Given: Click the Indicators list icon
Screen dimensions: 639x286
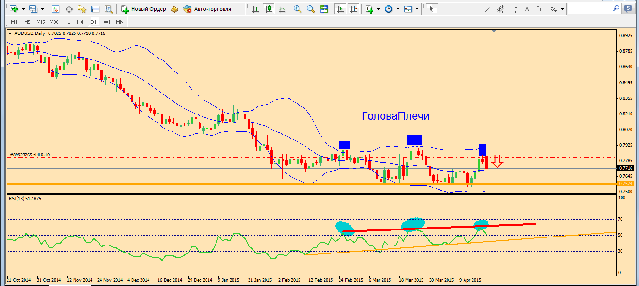Looking at the screenshot, I should click(x=369, y=8).
